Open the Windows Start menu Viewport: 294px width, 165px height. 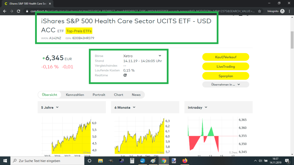[5, 161]
